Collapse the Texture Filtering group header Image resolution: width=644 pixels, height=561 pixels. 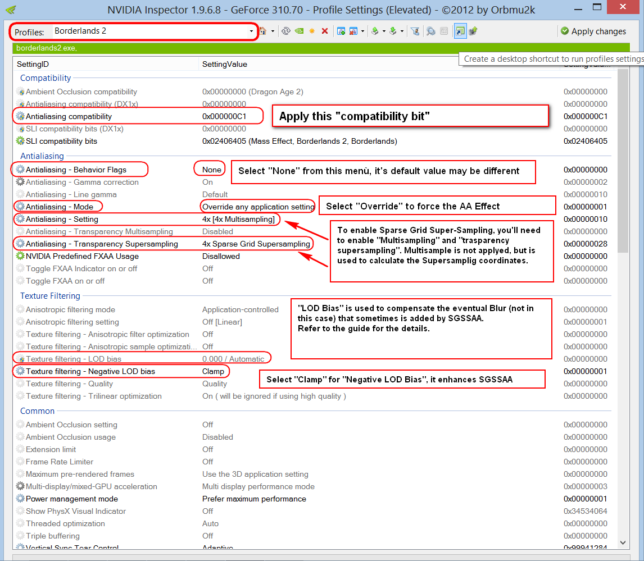tap(50, 296)
